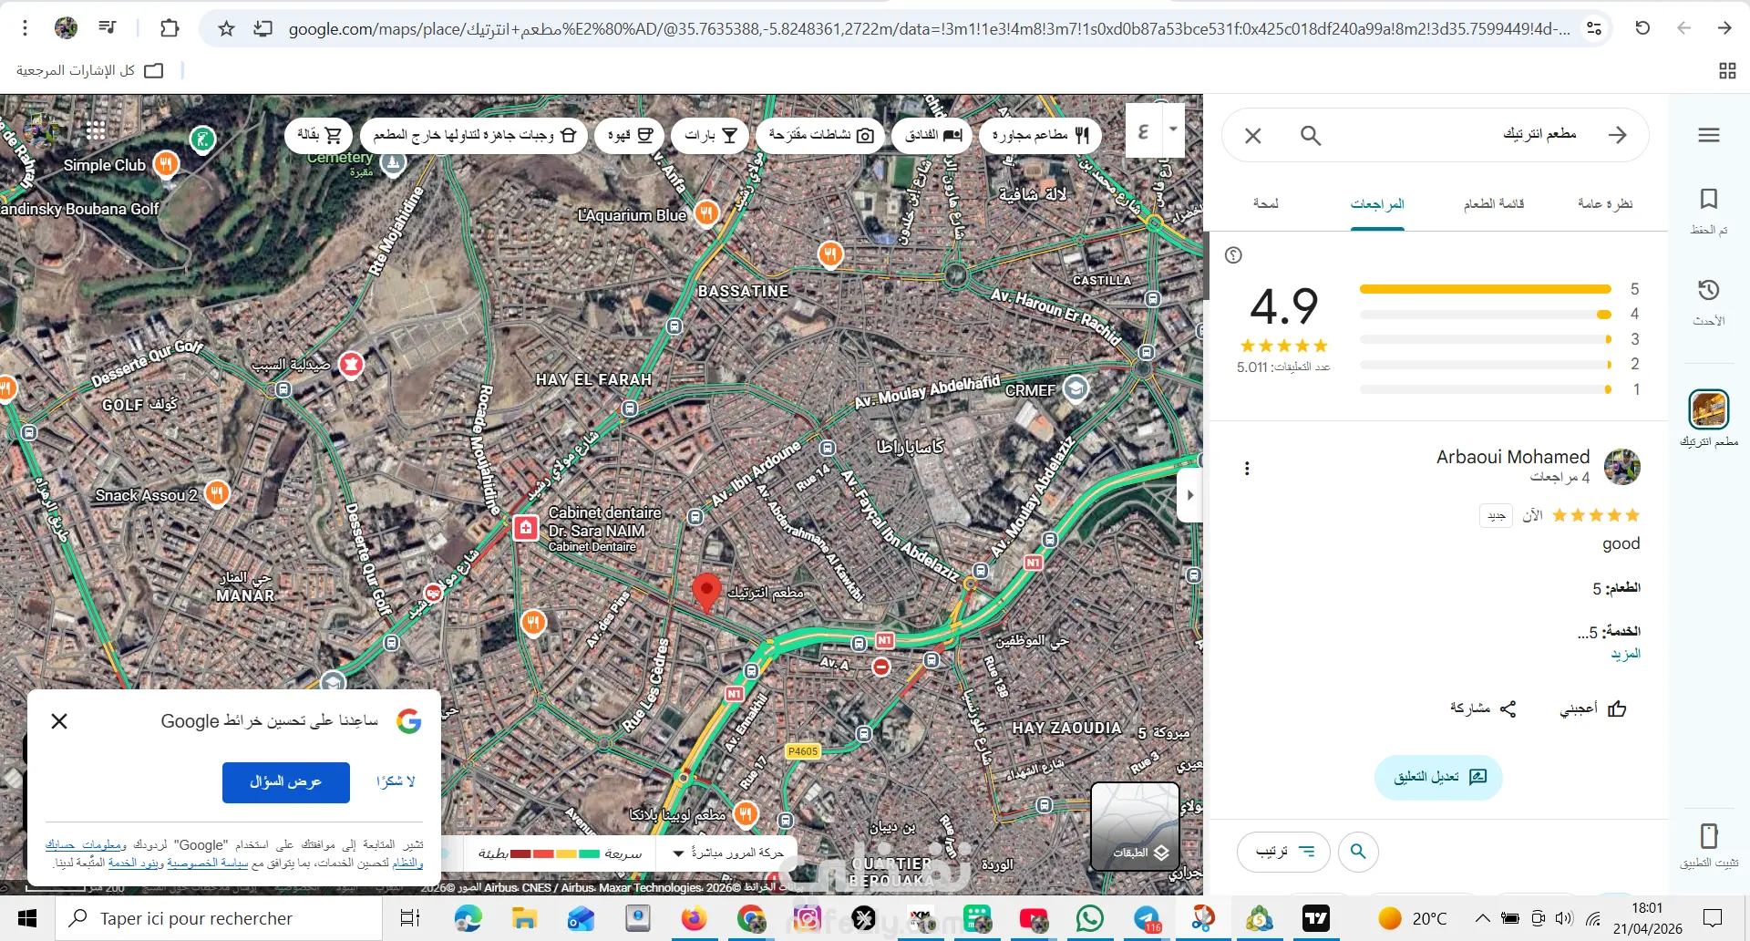
Task: Switch to the لمحة about tab
Action: [1265, 204]
